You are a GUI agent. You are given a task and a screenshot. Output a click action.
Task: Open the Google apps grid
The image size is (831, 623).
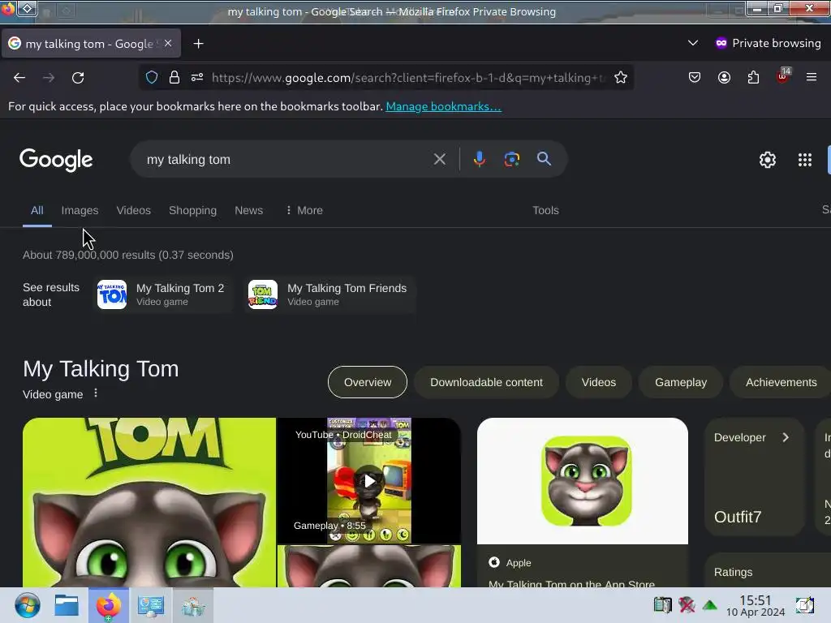(x=804, y=160)
